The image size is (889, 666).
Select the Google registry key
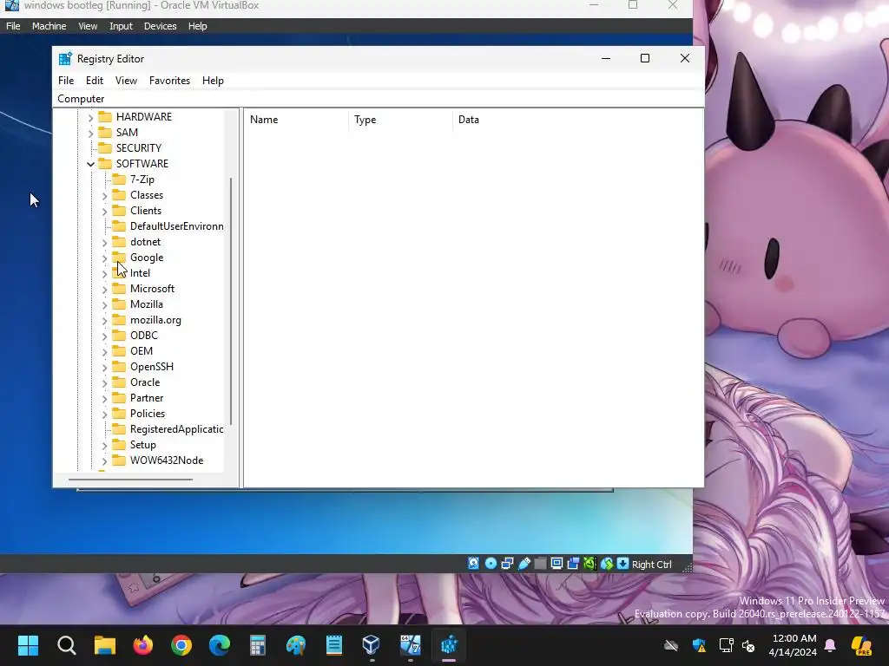[146, 258]
